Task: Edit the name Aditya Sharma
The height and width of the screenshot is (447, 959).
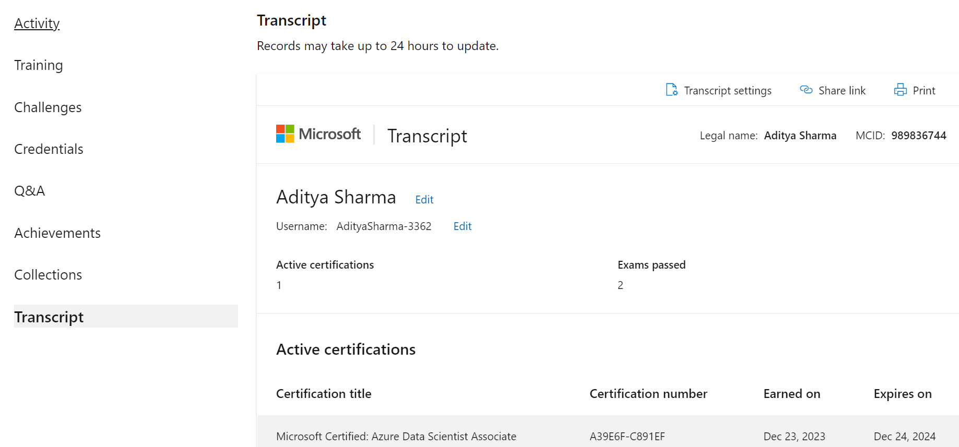Action: pos(424,200)
